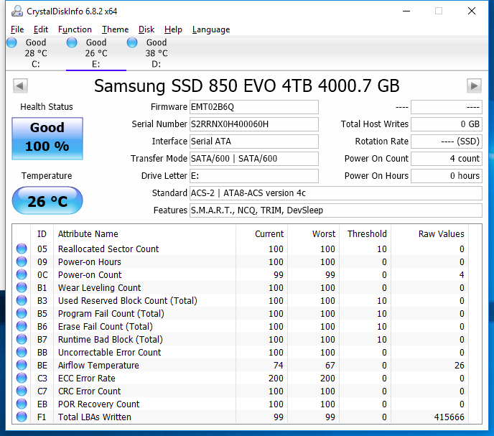Select the E: drive tab
The height and width of the screenshot is (436, 494).
(95, 53)
